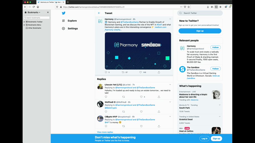Share the Harmony tweet
The width and height of the screenshot is (255, 143).
[x=159, y=72]
